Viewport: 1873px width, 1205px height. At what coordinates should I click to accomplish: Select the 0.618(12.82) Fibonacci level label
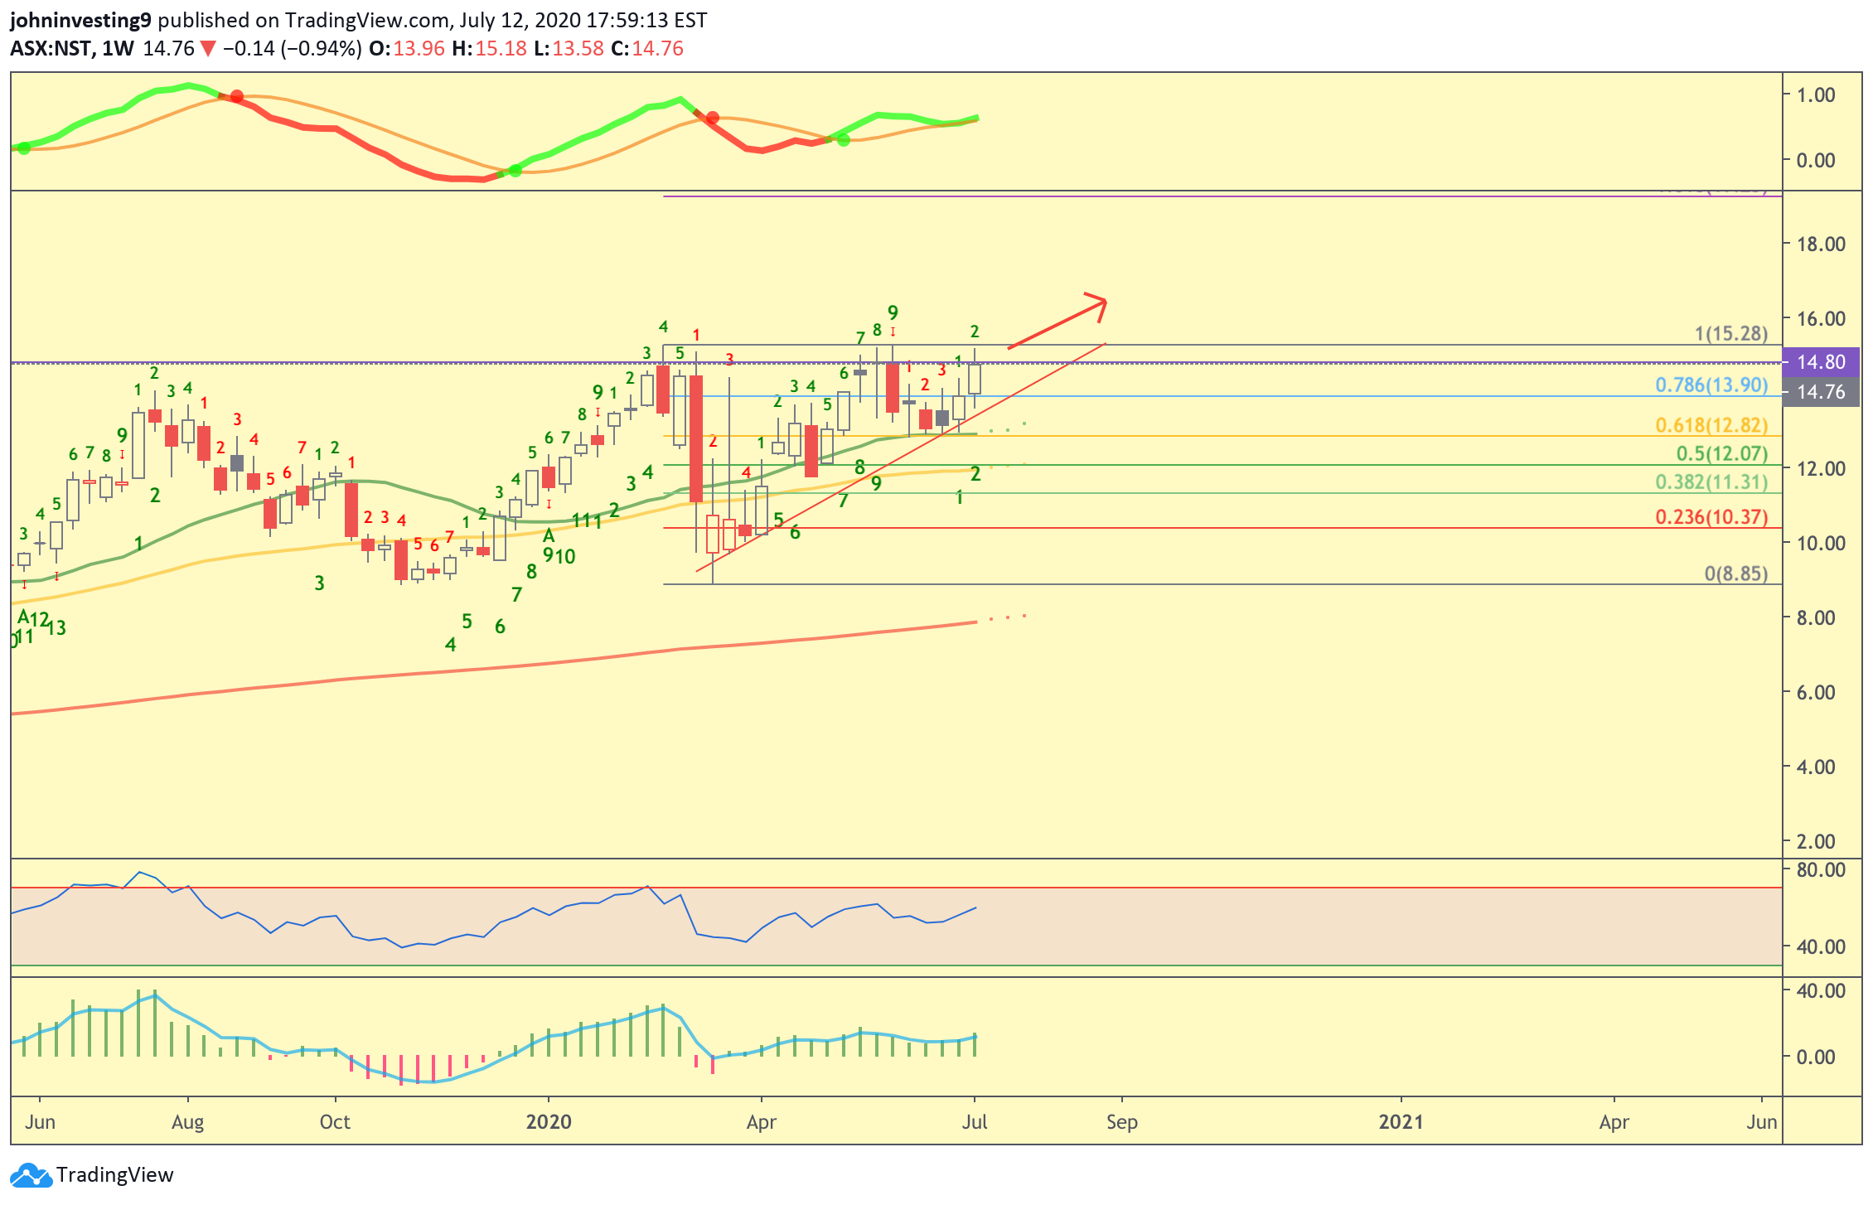(1711, 425)
